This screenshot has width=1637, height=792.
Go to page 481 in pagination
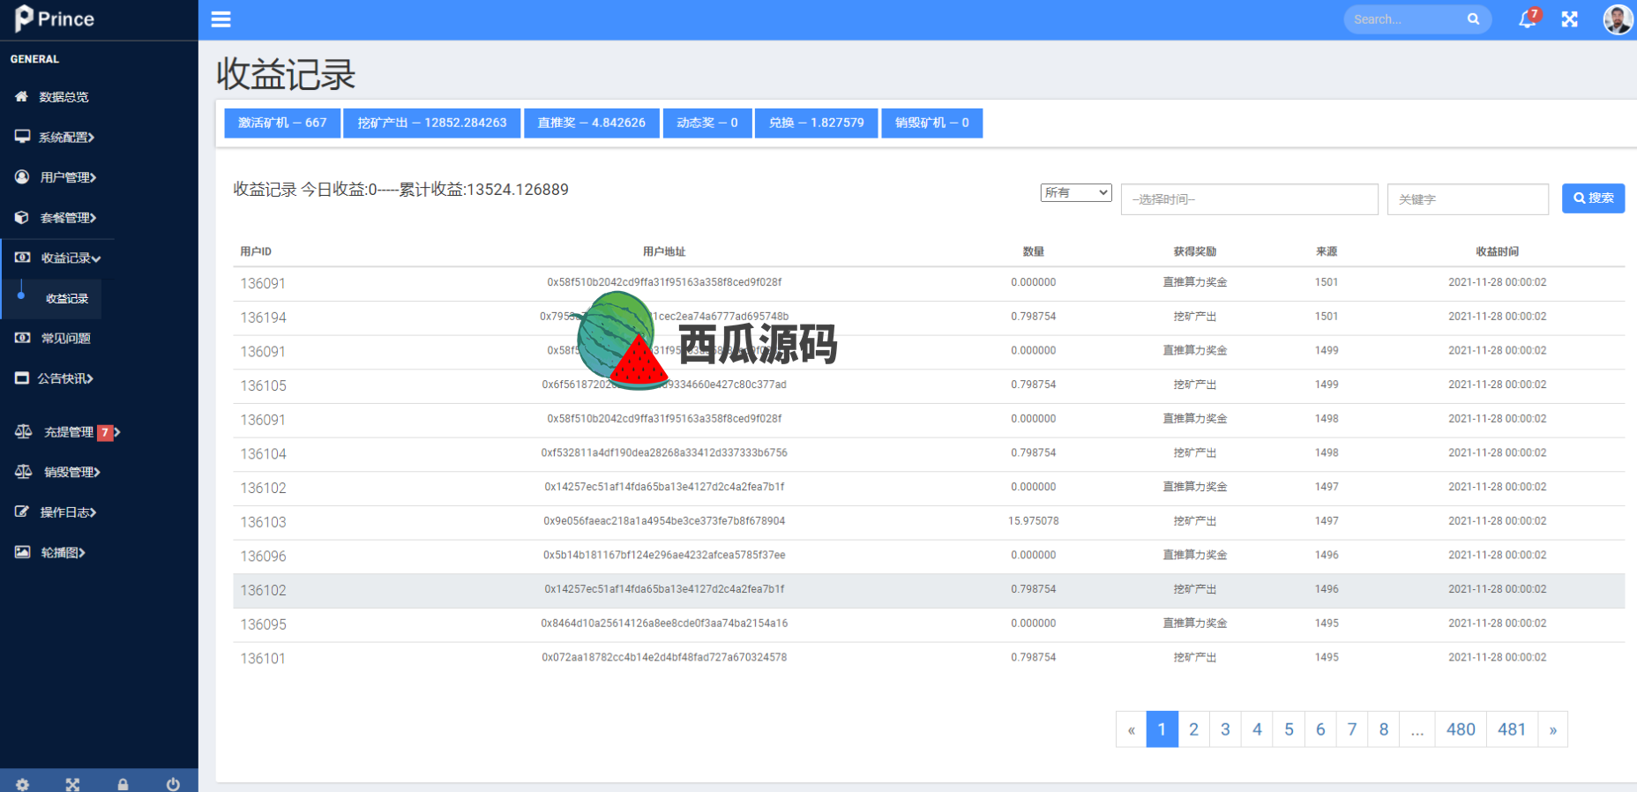click(x=1511, y=729)
